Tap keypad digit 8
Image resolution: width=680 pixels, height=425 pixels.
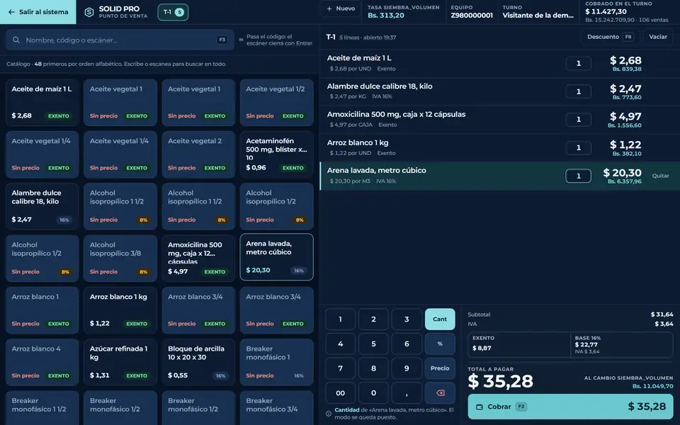[x=373, y=368]
